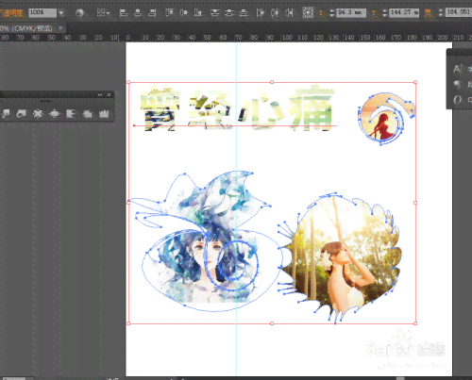Click the top-center bounding box handle
The image size is (472, 380).
coord(272,82)
